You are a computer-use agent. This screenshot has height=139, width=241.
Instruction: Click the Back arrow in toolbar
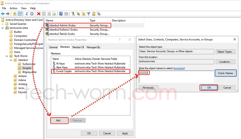(x=3, y=14)
